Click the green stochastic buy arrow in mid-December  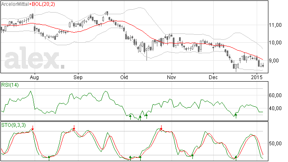click(236, 158)
